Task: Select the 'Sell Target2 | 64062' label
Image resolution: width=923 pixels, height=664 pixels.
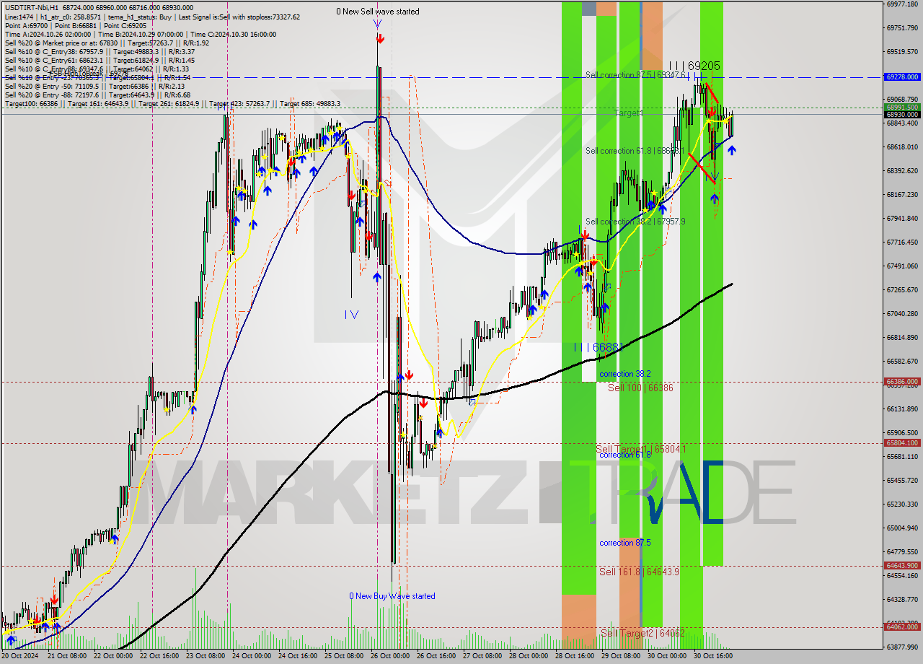Action: (642, 633)
